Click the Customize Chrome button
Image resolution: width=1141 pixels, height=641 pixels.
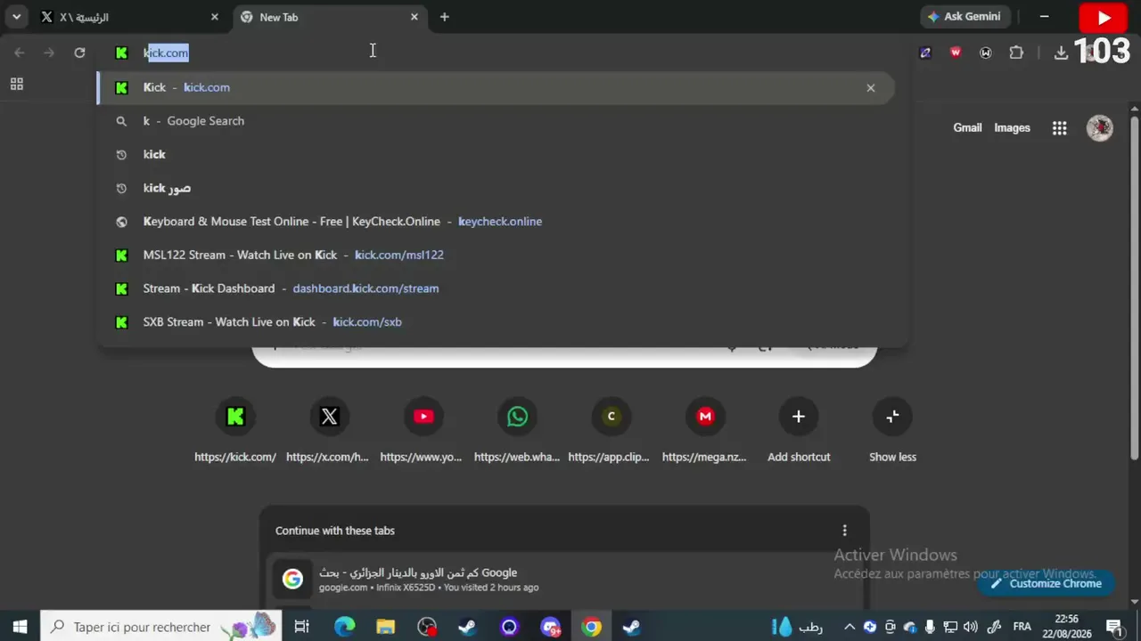coord(1047,584)
